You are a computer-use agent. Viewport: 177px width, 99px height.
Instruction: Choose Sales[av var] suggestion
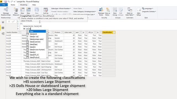point(36,37)
